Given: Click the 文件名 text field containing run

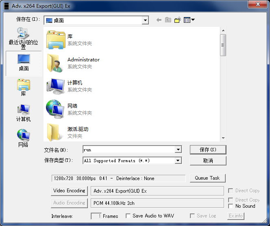Looking at the screenshot, I should pyautogui.click(x=129, y=150).
